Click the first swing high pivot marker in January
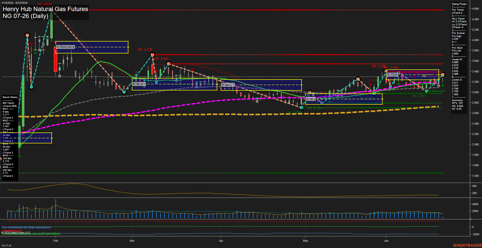 pyautogui.click(x=27, y=35)
